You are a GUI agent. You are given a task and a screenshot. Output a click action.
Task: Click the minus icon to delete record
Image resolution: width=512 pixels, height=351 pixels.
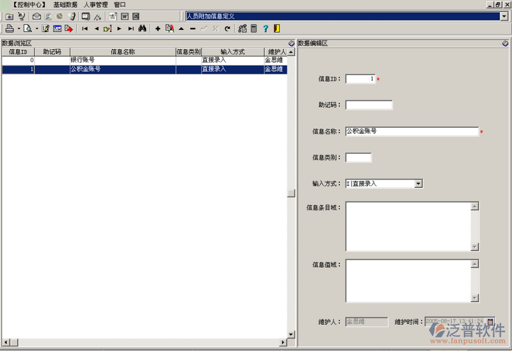pos(193,29)
